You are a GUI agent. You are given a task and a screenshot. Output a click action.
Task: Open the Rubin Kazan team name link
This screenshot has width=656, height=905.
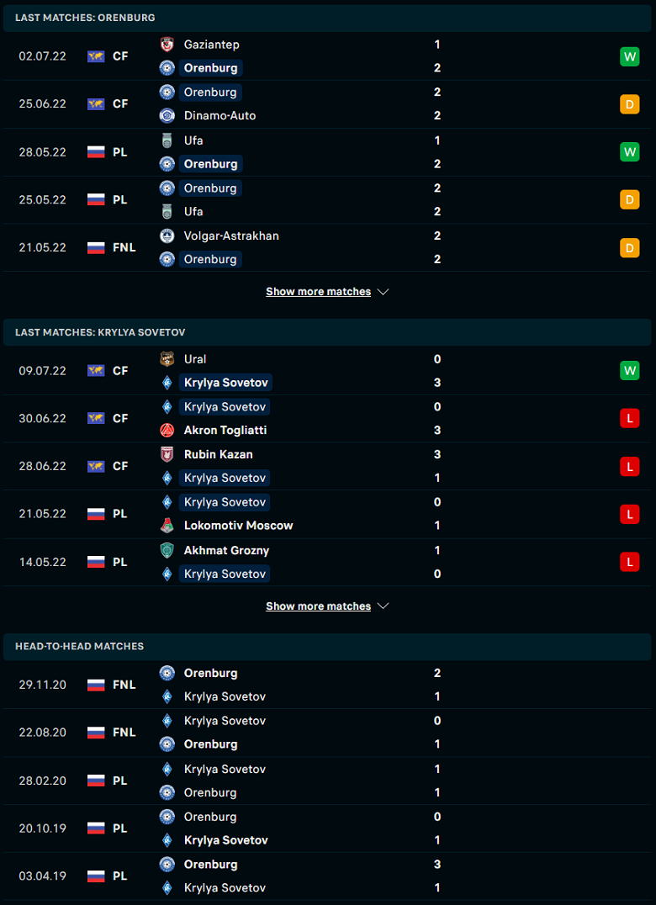218,454
